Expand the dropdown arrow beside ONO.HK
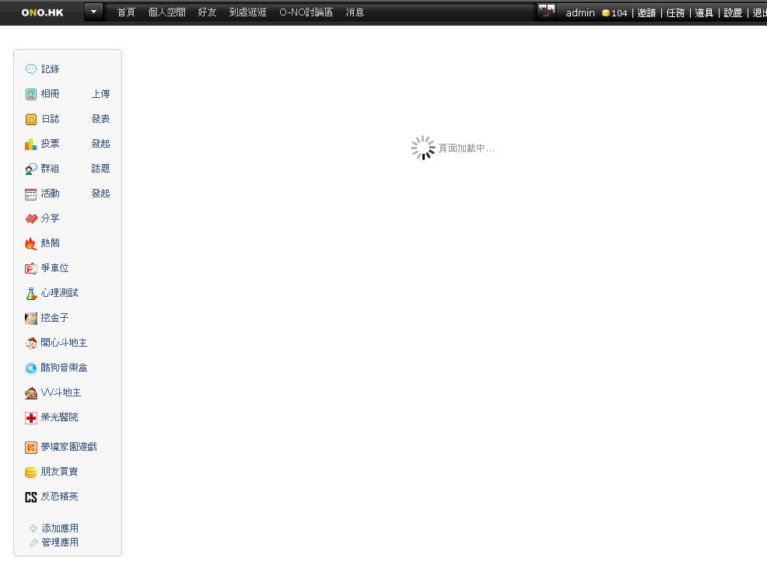Viewport: 767px width, 572px height. coord(93,12)
